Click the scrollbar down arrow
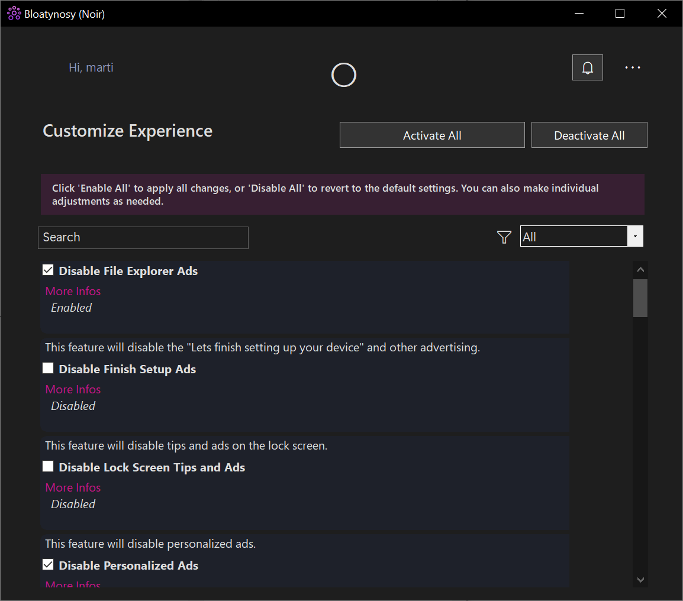The width and height of the screenshot is (683, 601). tap(640, 580)
